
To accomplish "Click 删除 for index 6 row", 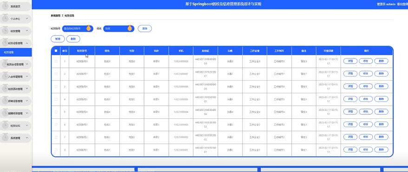I will (381, 125).
